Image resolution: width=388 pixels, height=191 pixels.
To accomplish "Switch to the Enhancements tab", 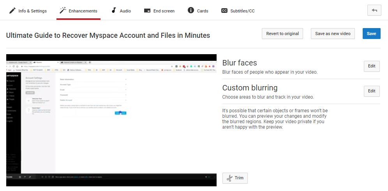I will (x=78, y=11).
